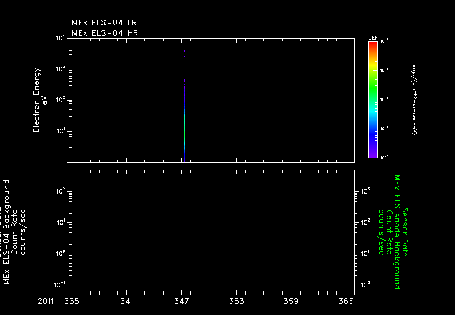Click the green 'Sensor Data' label
Viewport: 455px width, 315px height.
click(405, 232)
